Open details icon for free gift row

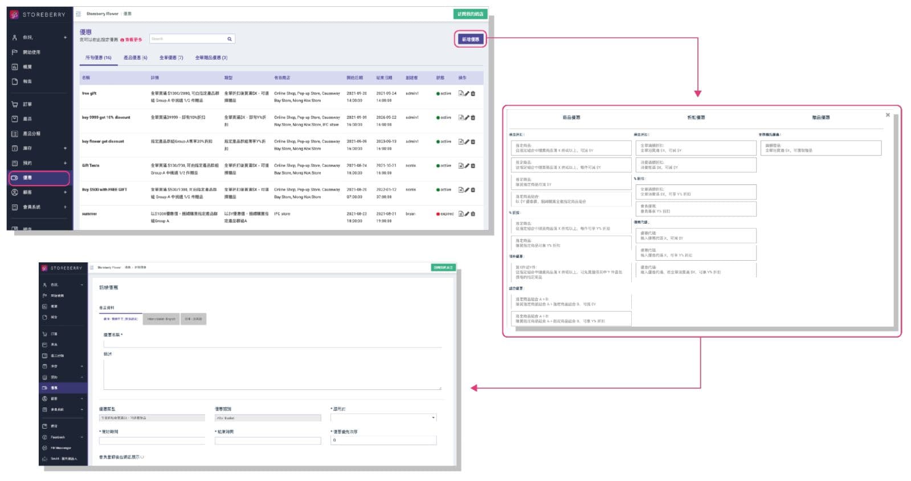pos(460,93)
